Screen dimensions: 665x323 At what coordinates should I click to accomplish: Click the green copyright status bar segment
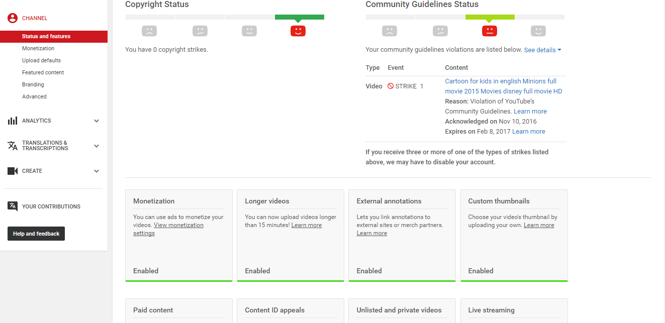point(300,17)
